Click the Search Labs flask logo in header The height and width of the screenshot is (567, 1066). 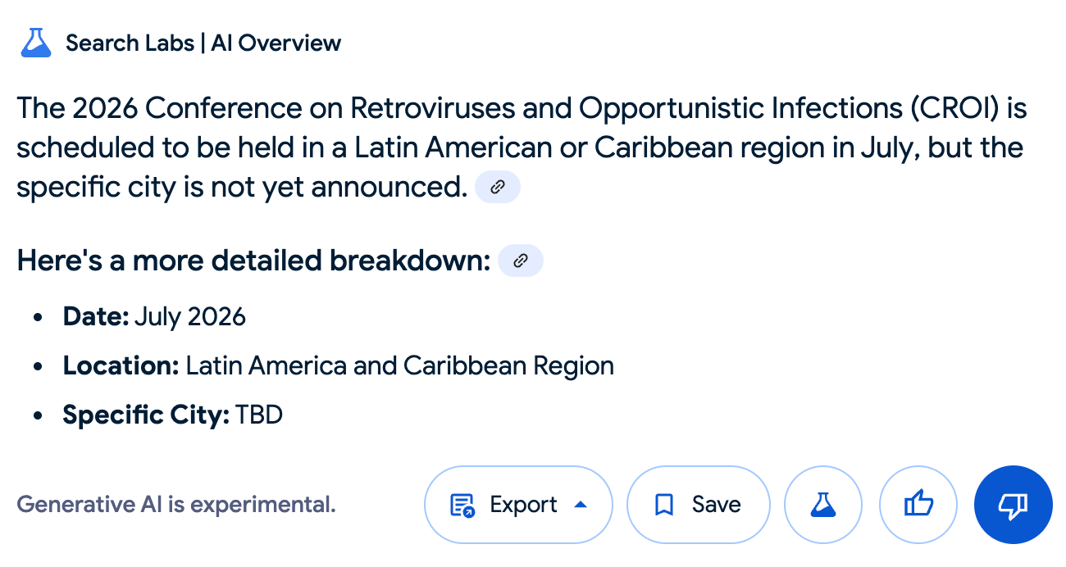(36, 43)
